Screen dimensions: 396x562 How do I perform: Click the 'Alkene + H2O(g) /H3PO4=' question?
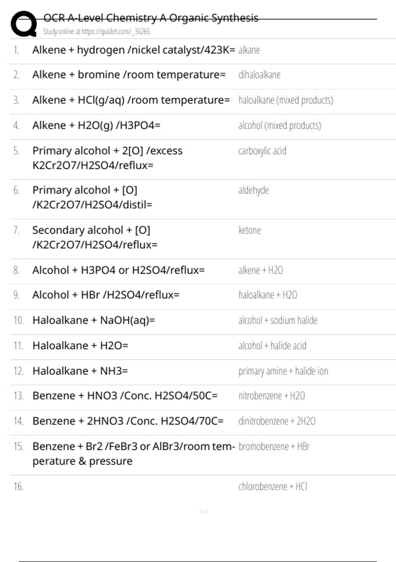[96, 125]
